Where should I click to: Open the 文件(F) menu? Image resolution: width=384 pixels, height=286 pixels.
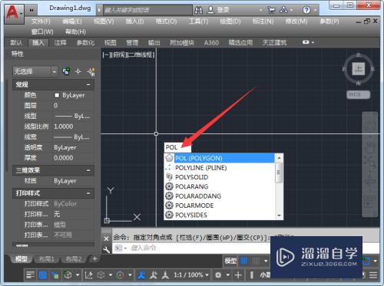pyautogui.click(x=41, y=21)
